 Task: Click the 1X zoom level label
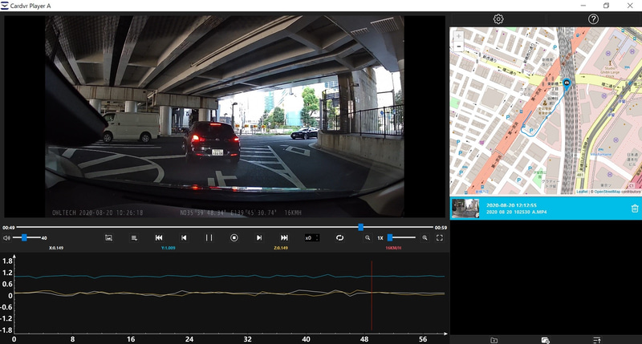[x=380, y=237]
